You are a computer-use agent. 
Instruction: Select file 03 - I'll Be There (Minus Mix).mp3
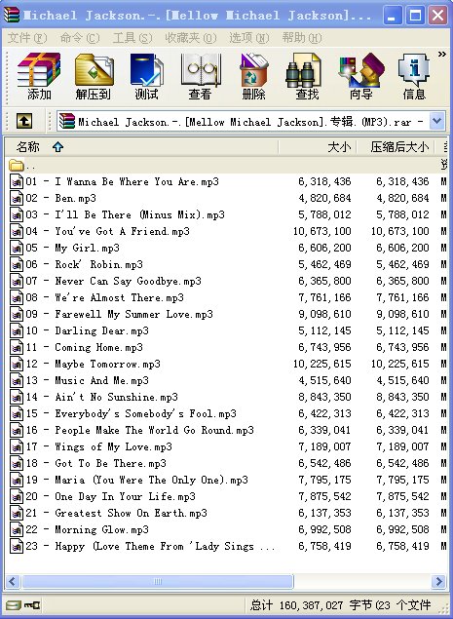125,214
